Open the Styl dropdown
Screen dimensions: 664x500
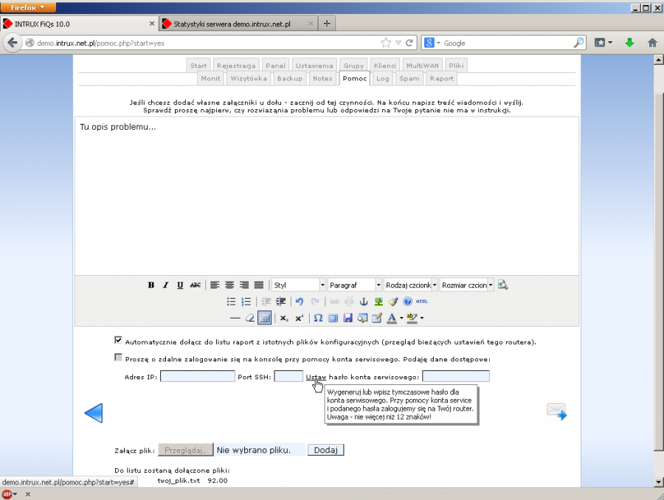[299, 285]
